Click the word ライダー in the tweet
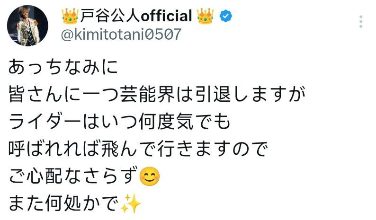 pyautogui.click(x=45, y=122)
